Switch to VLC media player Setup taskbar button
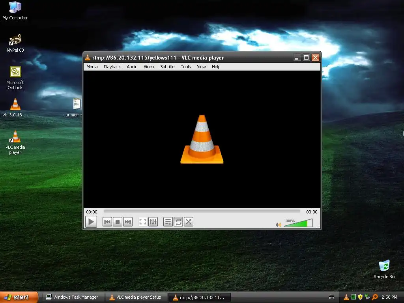Image resolution: width=404 pixels, height=303 pixels. click(x=136, y=297)
